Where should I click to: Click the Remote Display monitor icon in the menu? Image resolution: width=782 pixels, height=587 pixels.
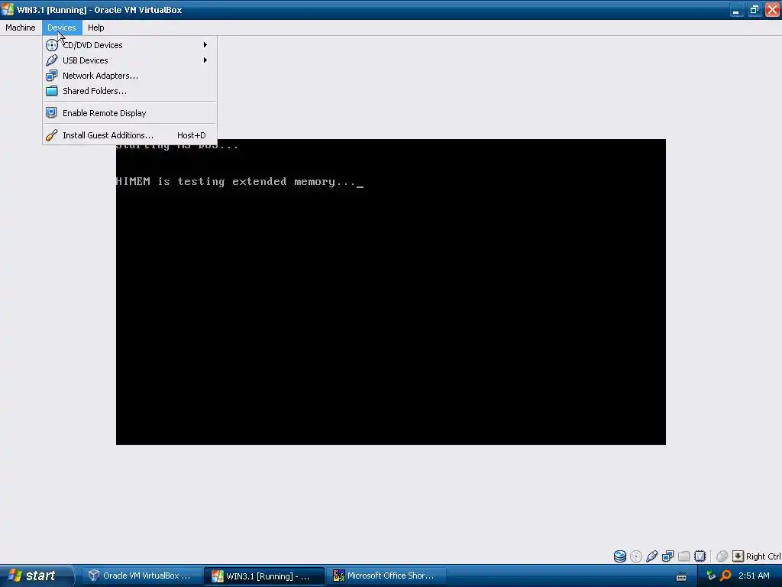51,113
